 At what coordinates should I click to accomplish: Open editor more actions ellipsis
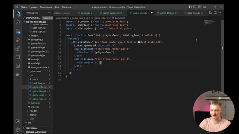220,13
